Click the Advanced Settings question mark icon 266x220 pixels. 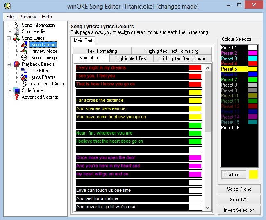pyautogui.click(x=17, y=97)
